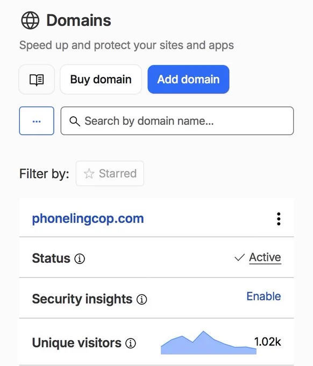Screen dimensions: 313x366
Task: Enable Security insights
Action: tap(264, 297)
